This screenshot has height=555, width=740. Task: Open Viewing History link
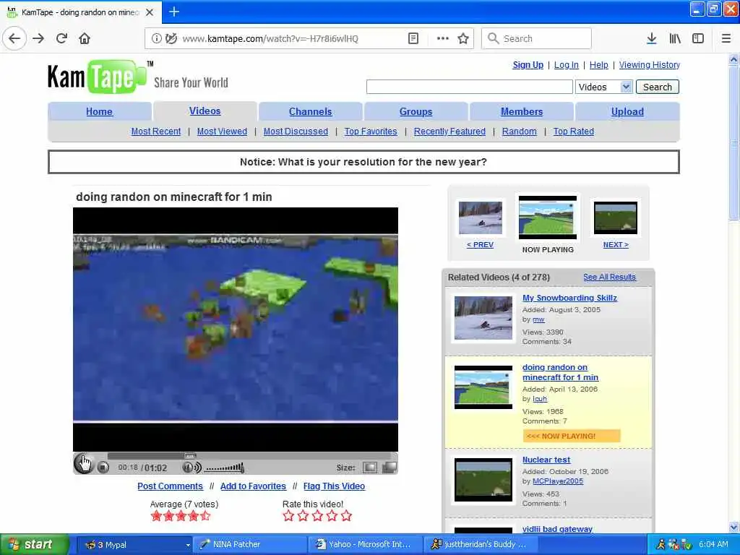650,65
